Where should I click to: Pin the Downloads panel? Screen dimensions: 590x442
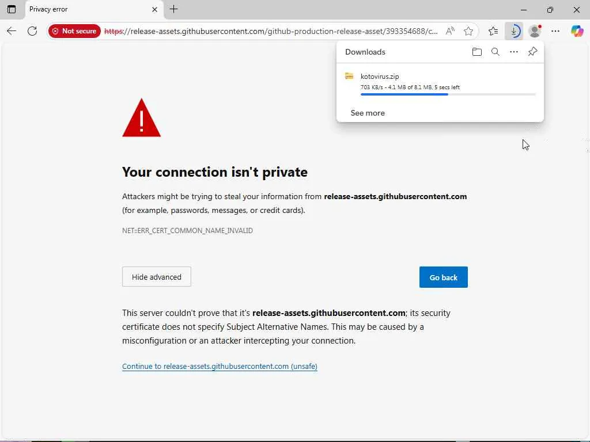[x=532, y=52]
